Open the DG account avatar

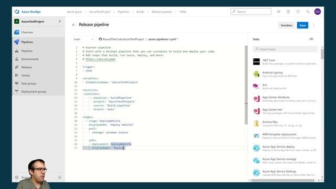coord(318,12)
